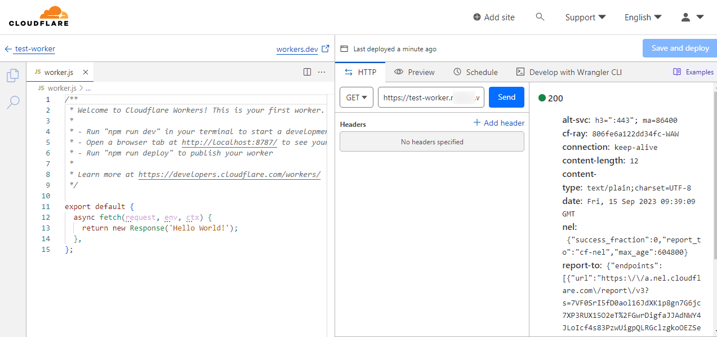Click the breadcrumb ellipsis after worker.js
This screenshot has width=717, height=337.
(88, 88)
